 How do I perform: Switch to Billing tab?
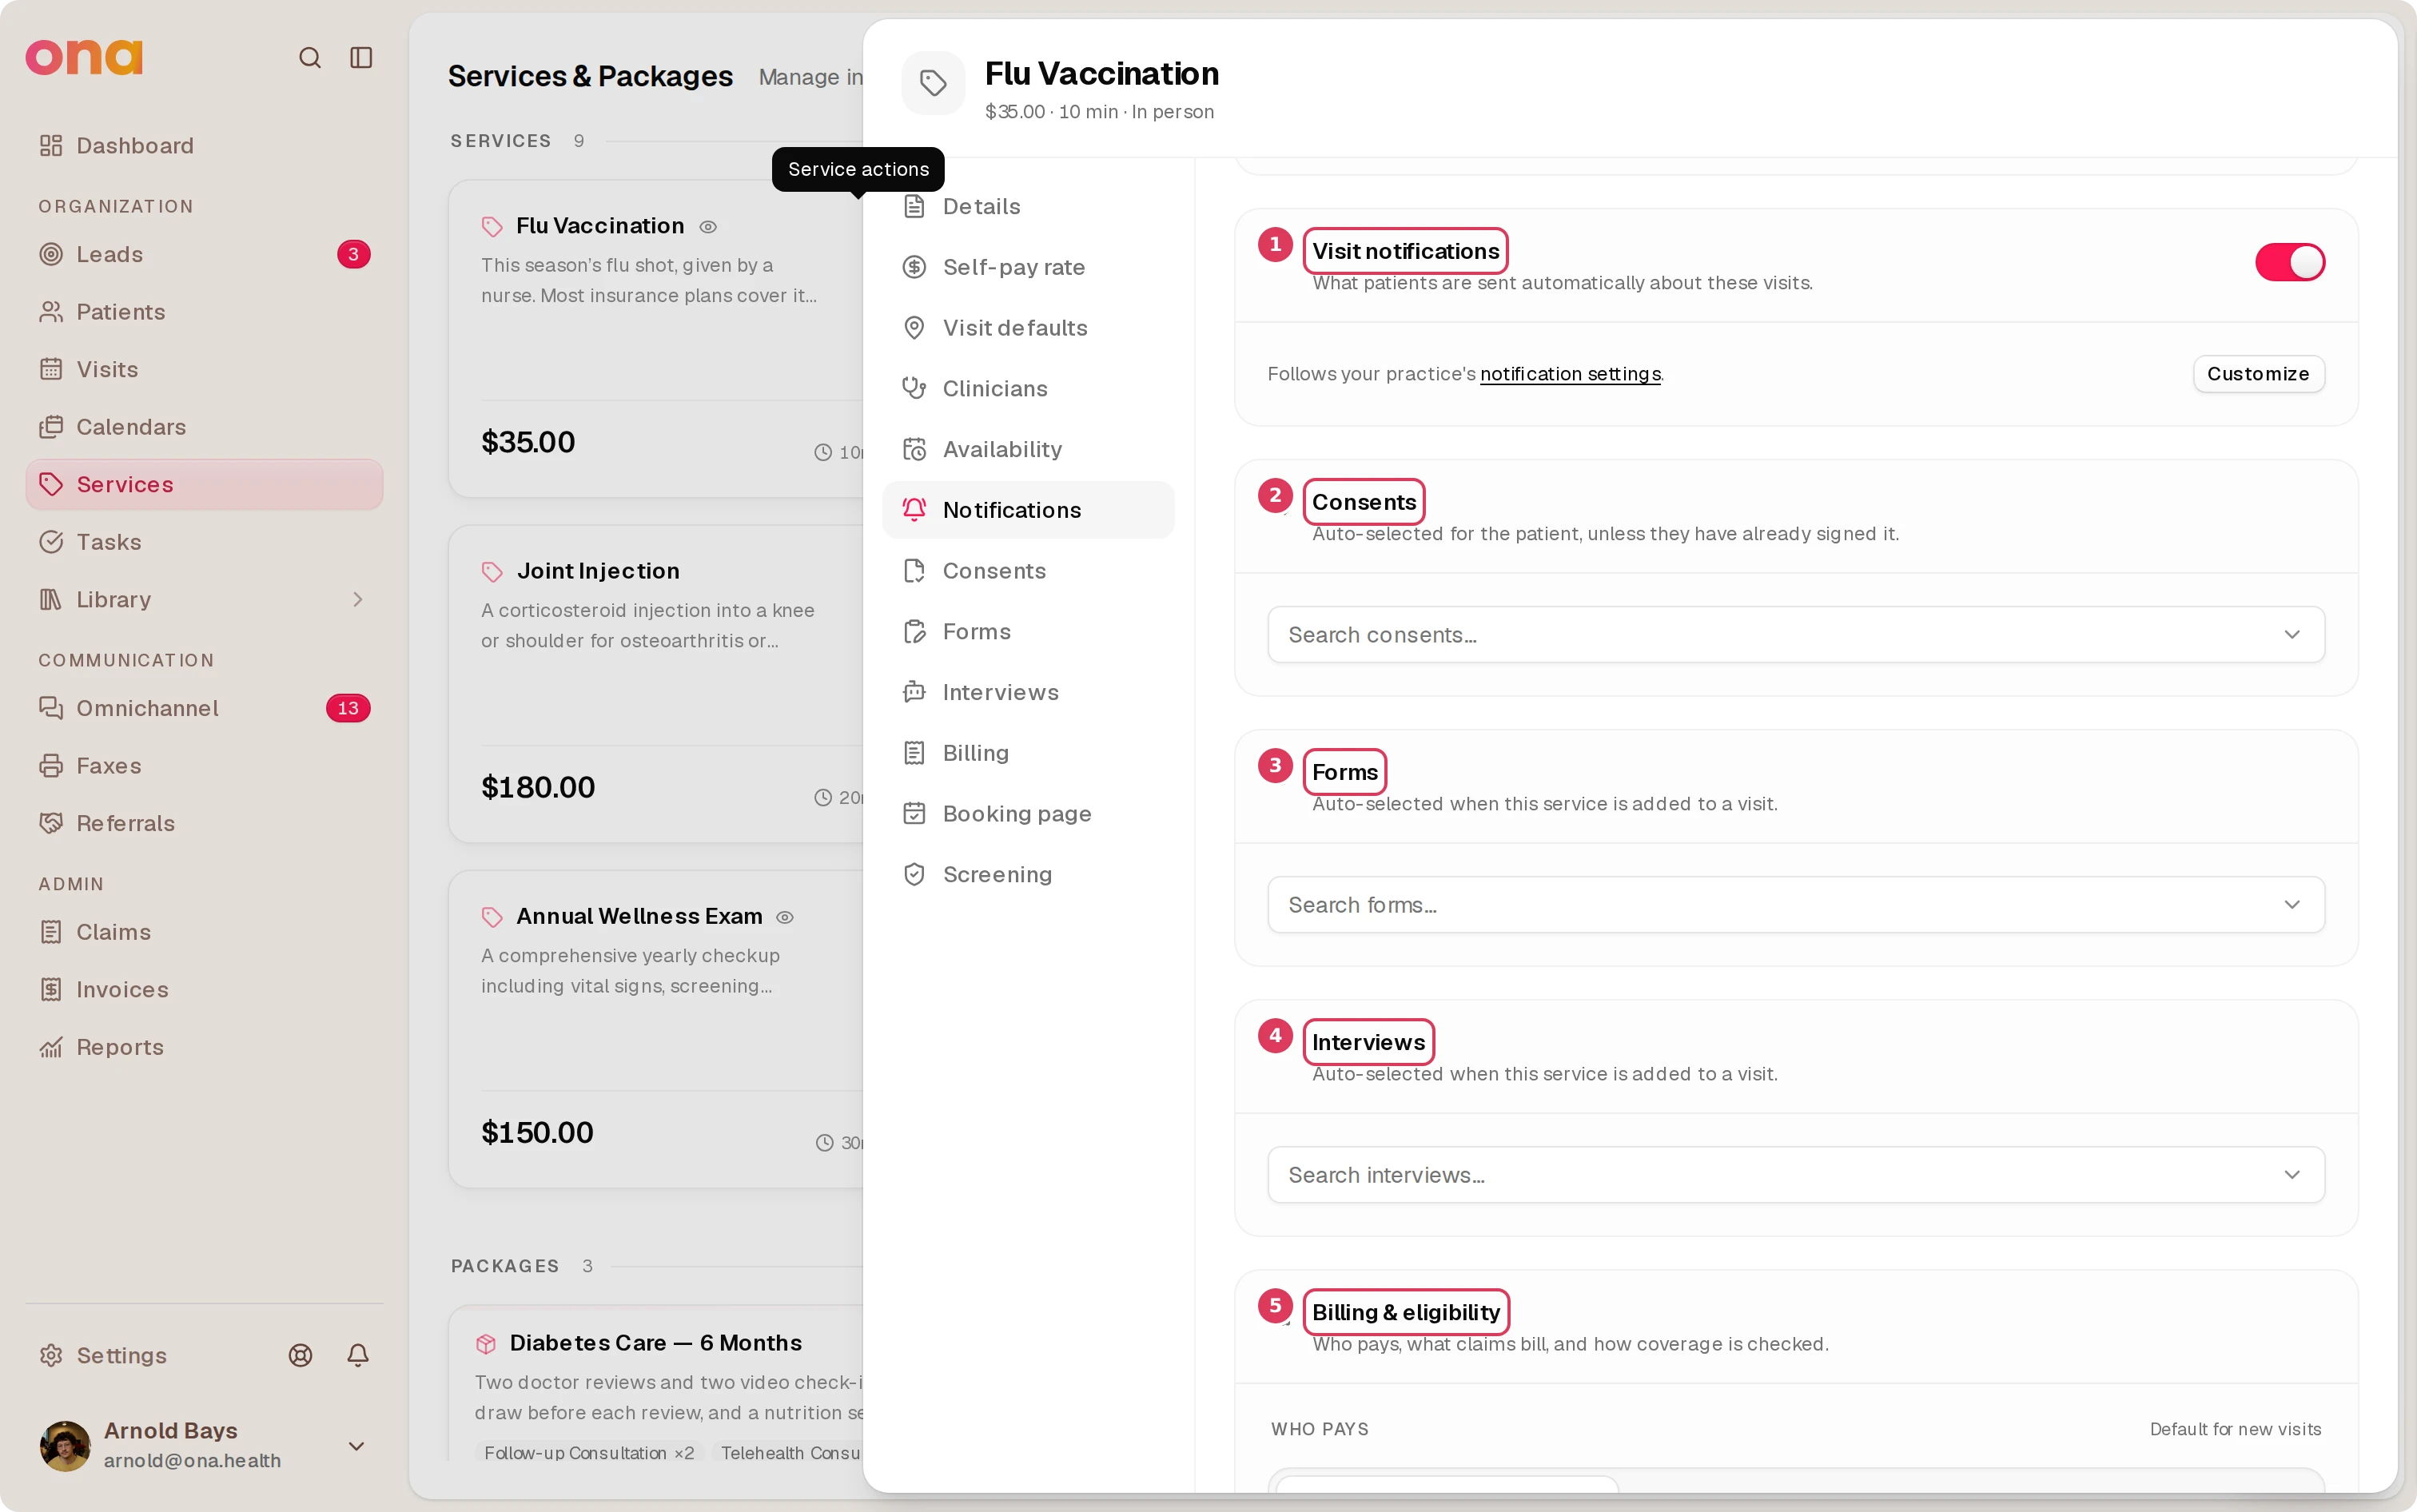click(x=1028, y=753)
